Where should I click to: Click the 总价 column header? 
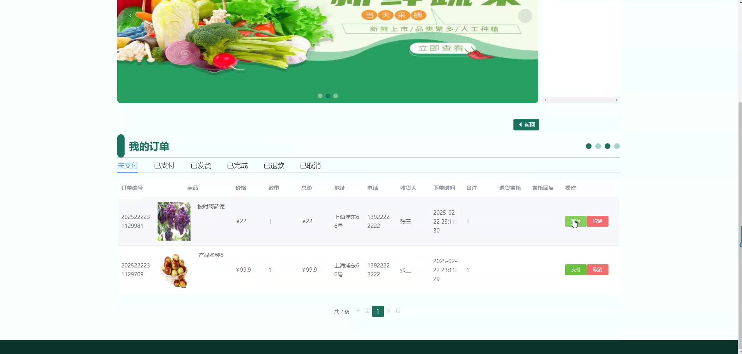point(307,188)
